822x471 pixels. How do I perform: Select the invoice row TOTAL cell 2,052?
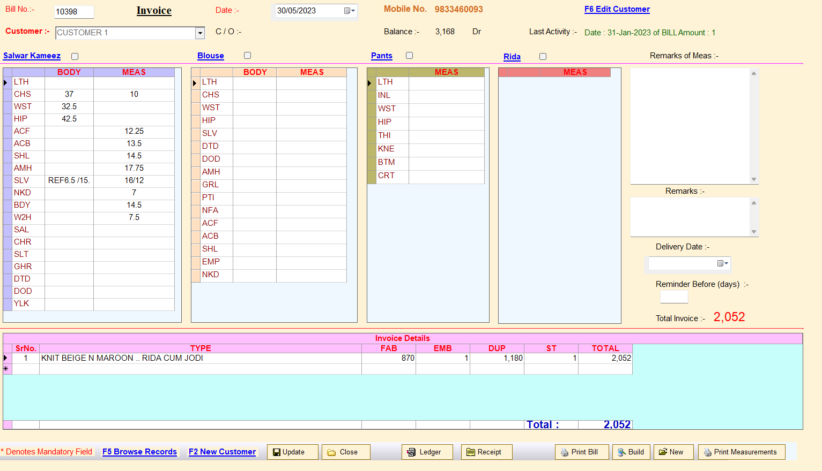[x=605, y=359]
